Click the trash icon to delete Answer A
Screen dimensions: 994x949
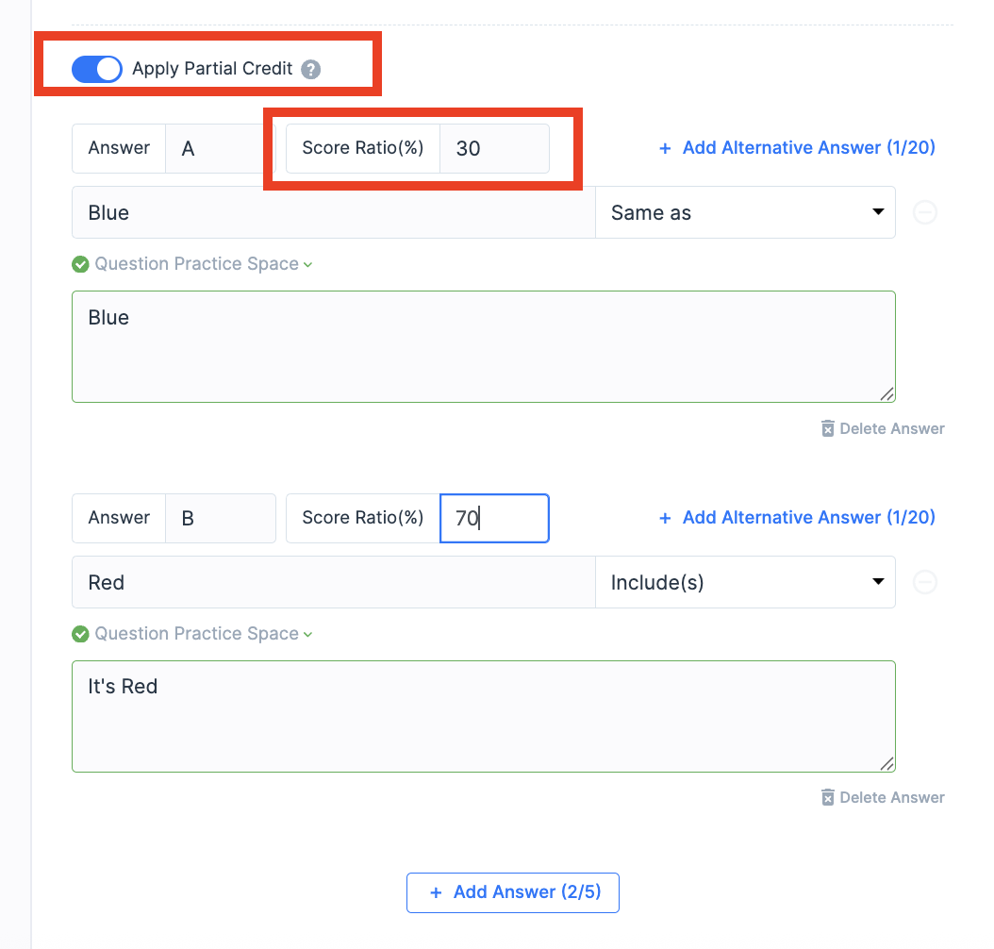point(827,429)
